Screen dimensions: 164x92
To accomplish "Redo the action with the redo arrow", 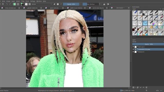I will (10, 4).
